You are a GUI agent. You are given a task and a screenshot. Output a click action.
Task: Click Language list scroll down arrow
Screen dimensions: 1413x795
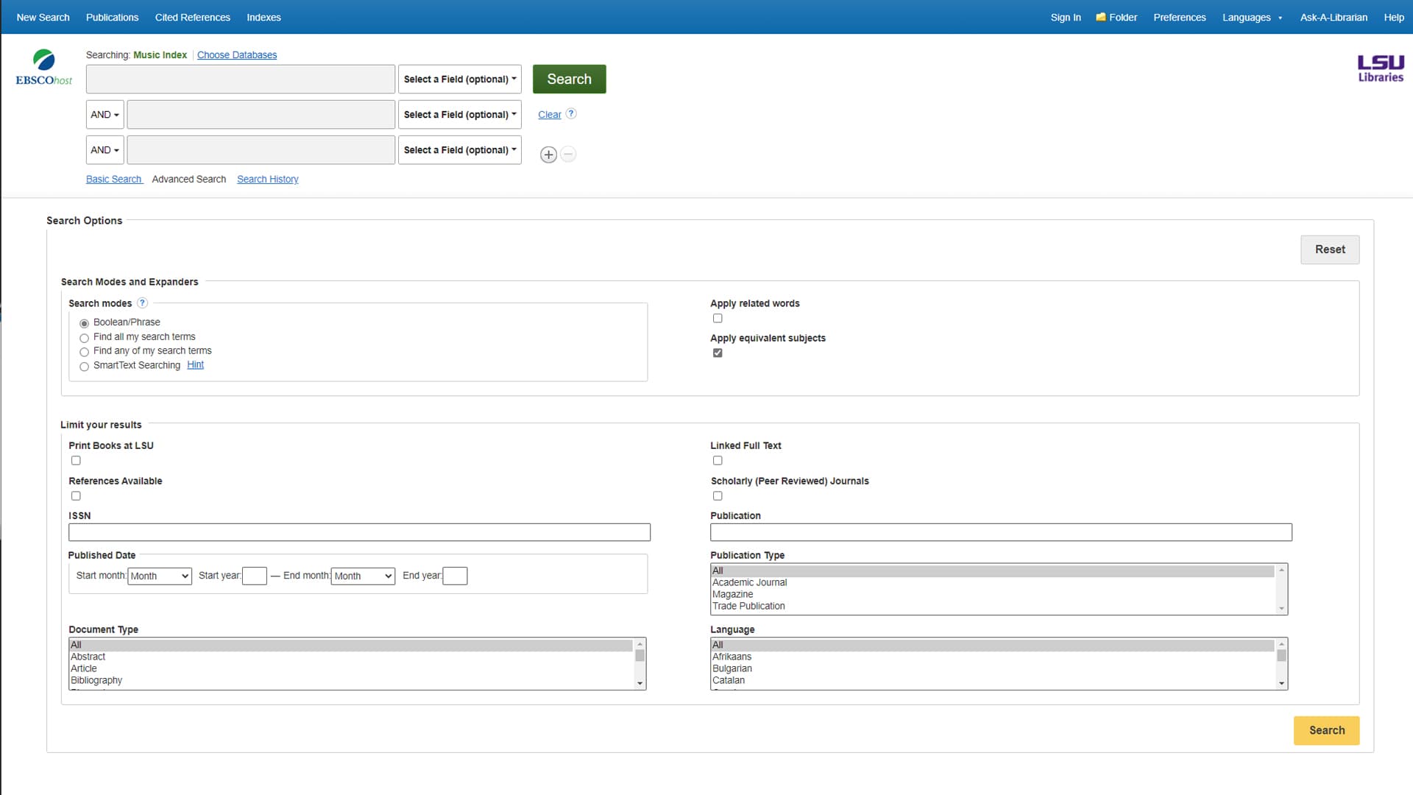[x=1281, y=684]
